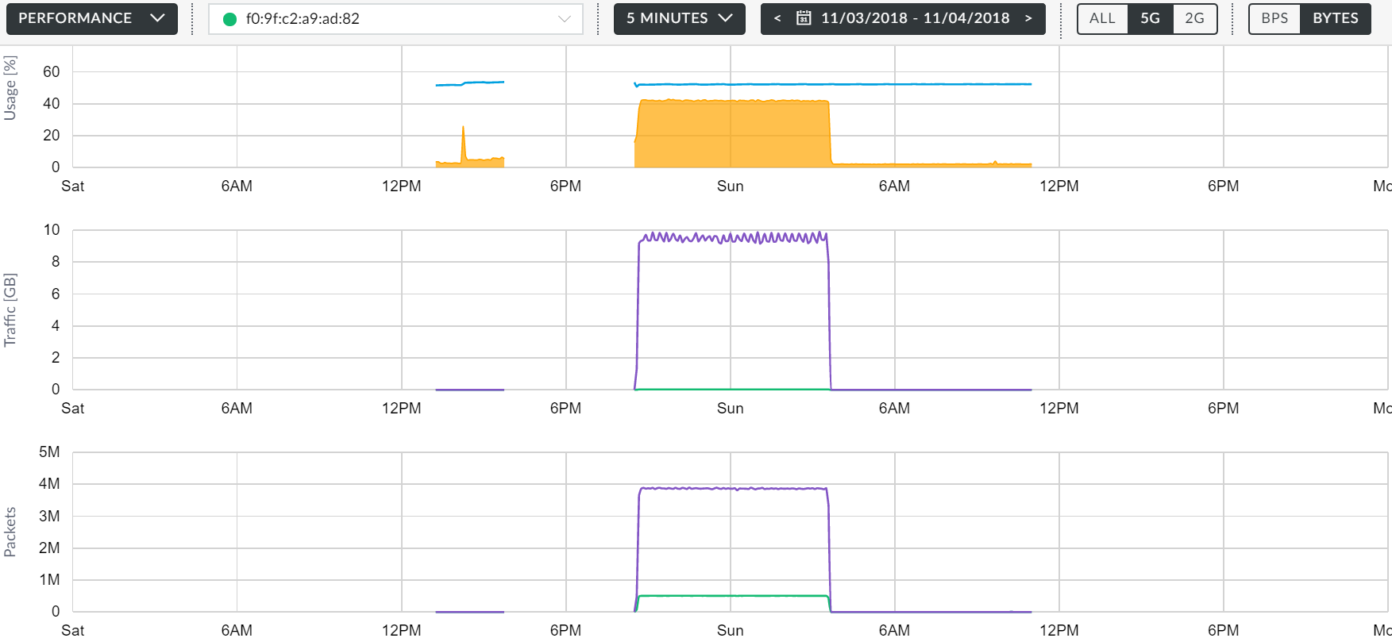Click the 'Usage [%]' axis label
1392x638 pixels.
pos(10,88)
